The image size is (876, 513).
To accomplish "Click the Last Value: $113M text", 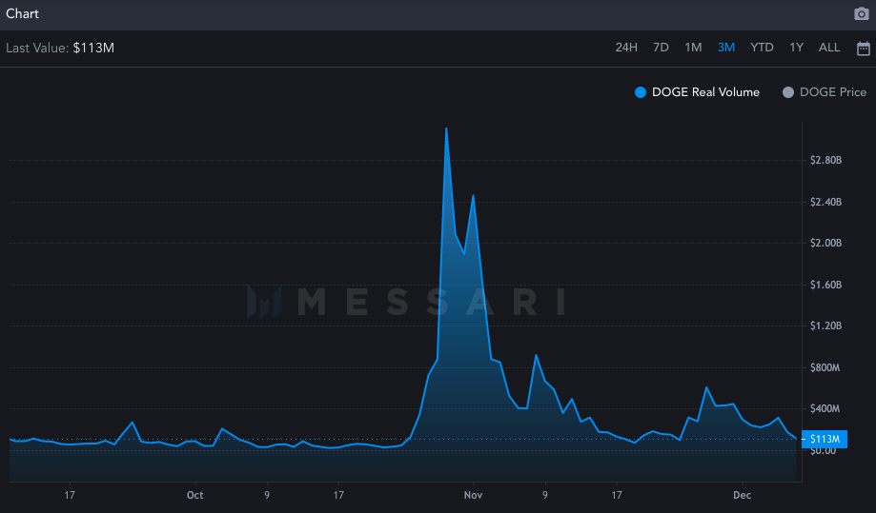I will (60, 48).
